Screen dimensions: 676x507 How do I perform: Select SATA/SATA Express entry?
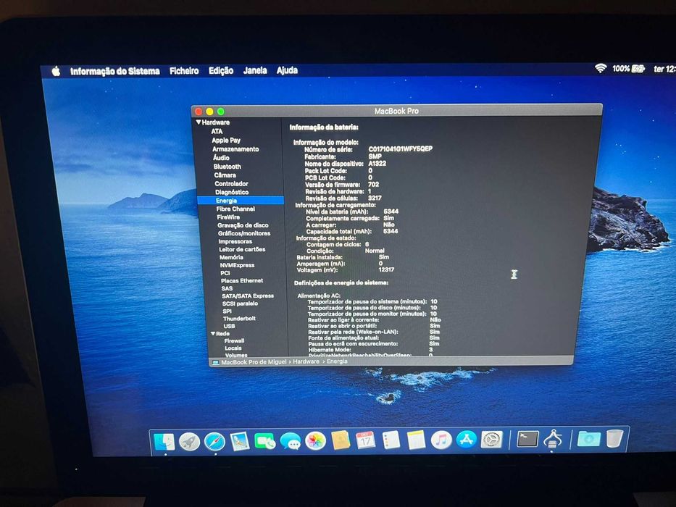coord(248,296)
